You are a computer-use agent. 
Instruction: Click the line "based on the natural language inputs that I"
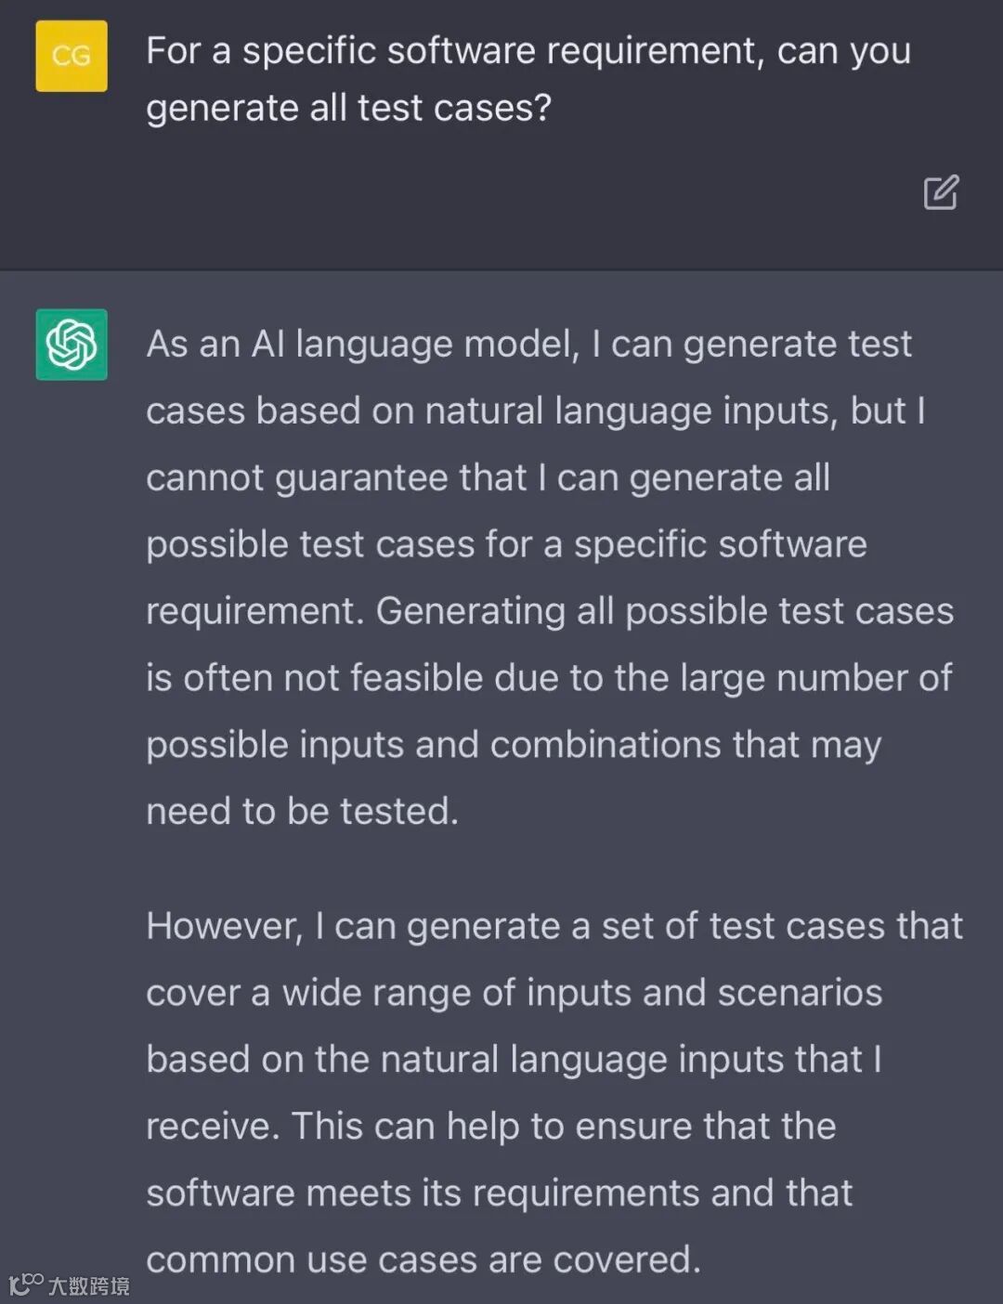point(513,1060)
